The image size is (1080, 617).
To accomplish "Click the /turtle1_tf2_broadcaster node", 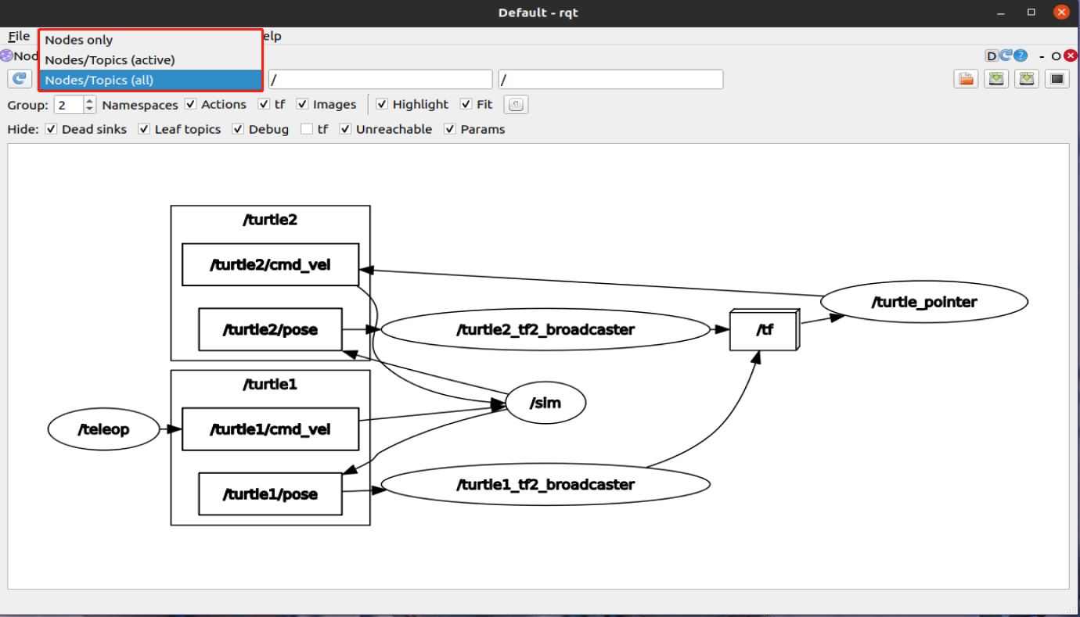I will coord(545,485).
